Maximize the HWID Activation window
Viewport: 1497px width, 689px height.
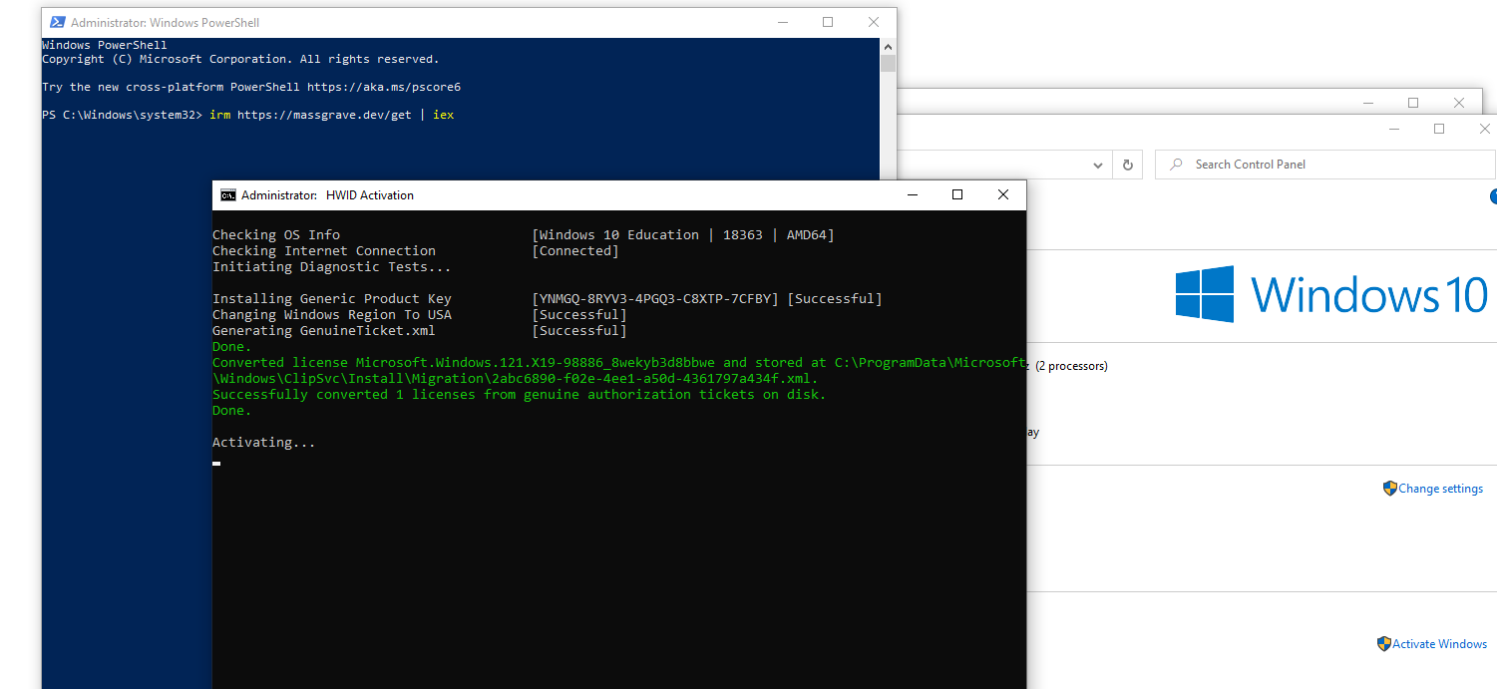tap(957, 195)
